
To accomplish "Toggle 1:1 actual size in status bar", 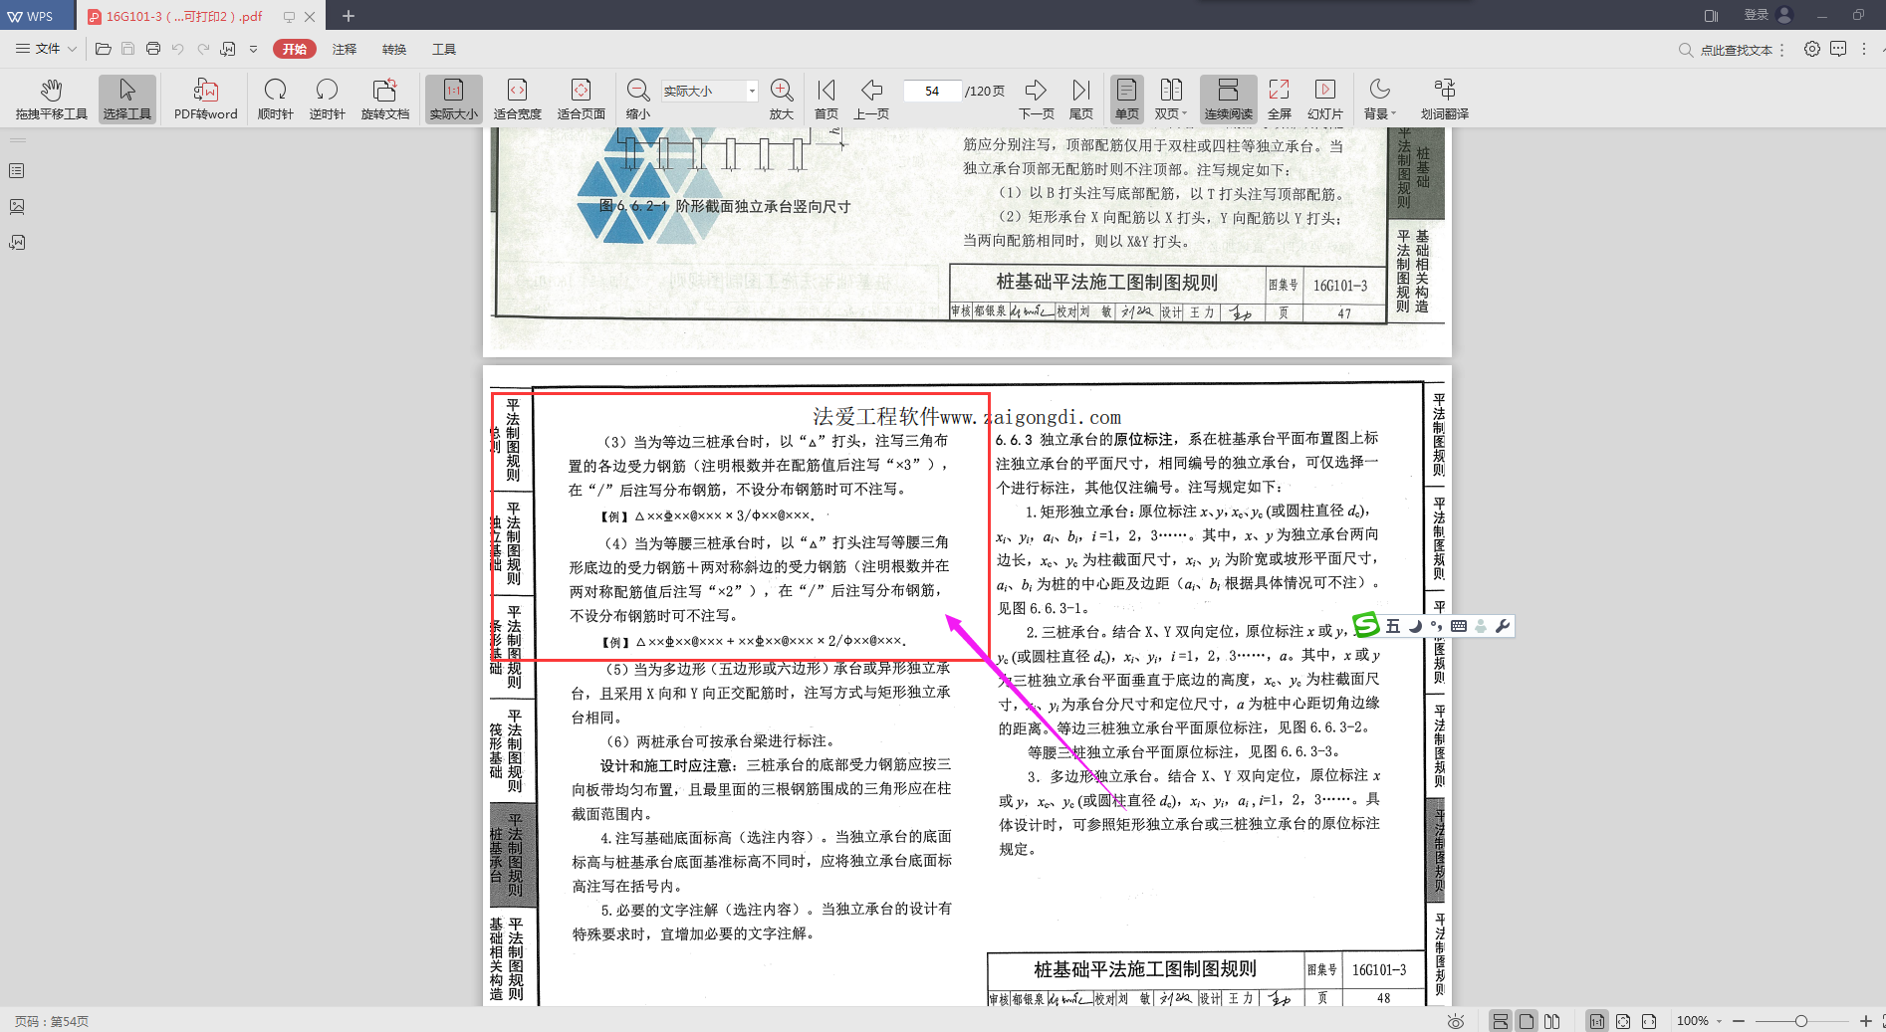I will click(1597, 1021).
